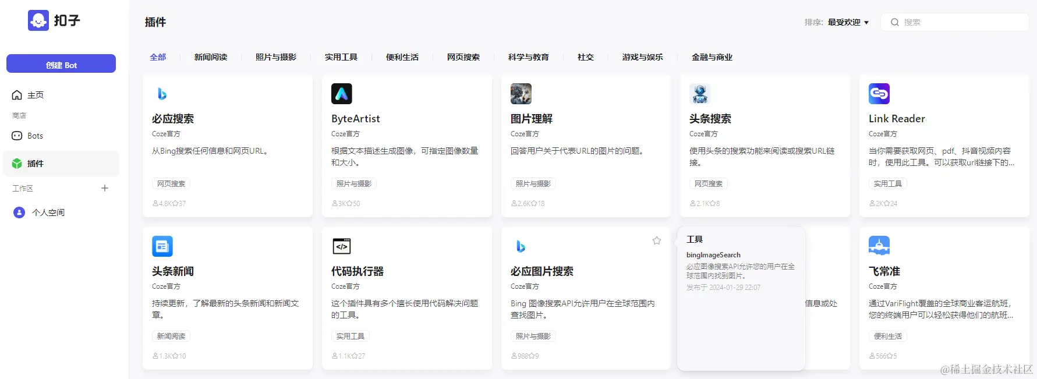Viewport: 1037px width, 379px height.
Task: Click the 创建 Bot button
Action: (61, 64)
